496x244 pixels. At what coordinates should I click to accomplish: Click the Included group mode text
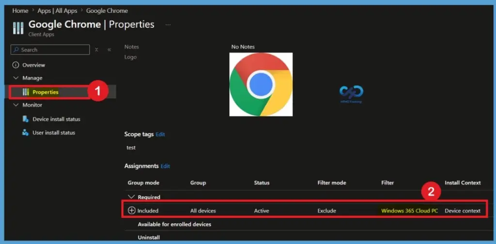click(x=148, y=211)
